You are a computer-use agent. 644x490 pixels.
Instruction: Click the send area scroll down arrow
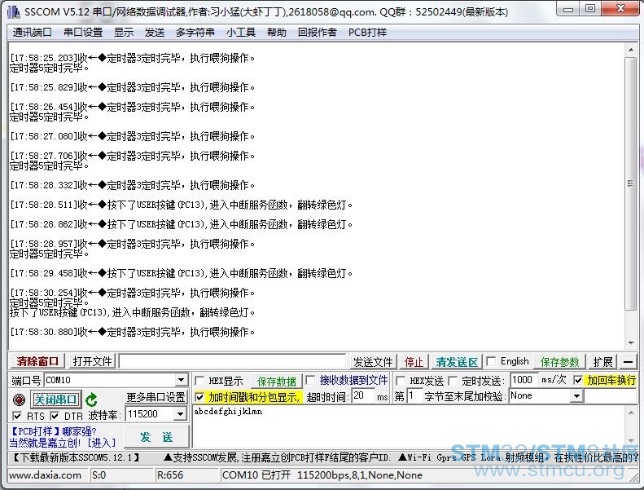(630, 440)
